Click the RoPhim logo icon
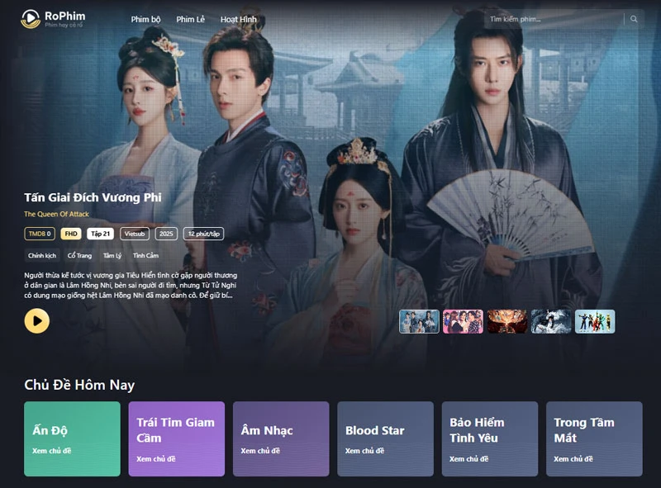Screen dimensions: 661x488 point(30,19)
